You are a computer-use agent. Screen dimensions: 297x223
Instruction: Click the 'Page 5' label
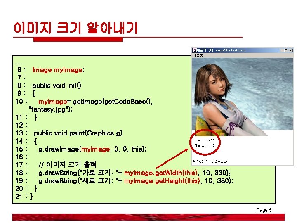[x=264, y=210]
